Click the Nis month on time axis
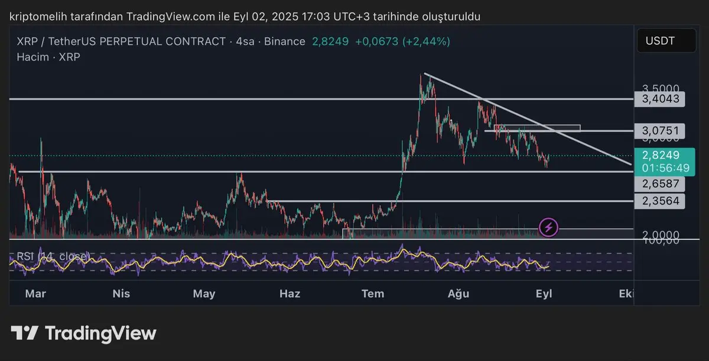Viewport: 709px width, 361px height. pos(121,294)
